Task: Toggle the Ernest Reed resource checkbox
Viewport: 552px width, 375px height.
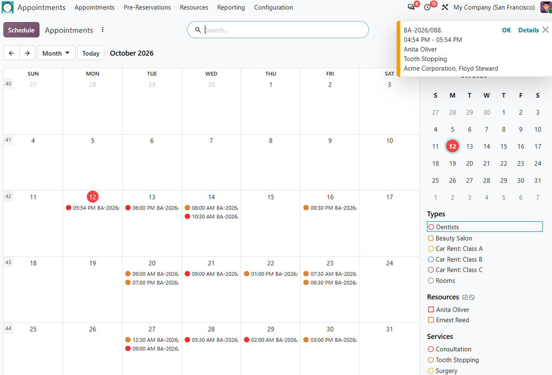Action: (x=431, y=320)
